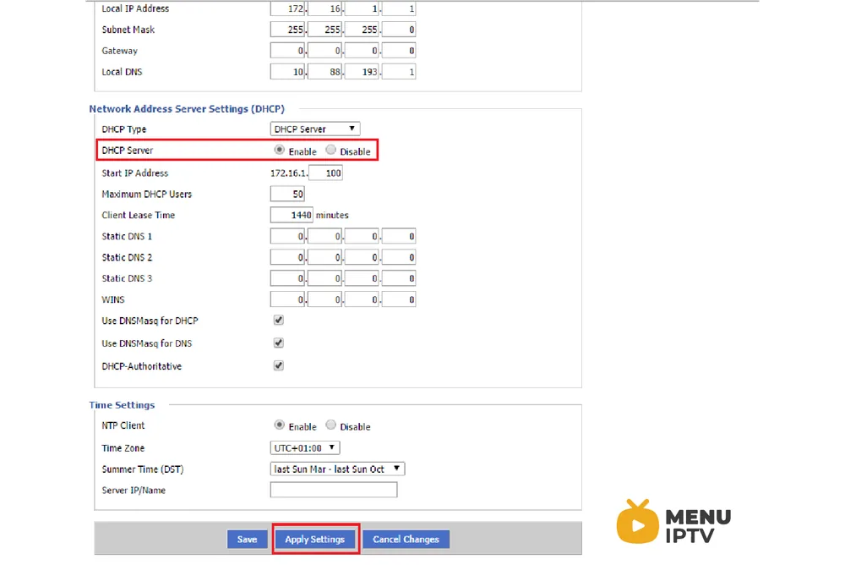Image resolution: width=845 pixels, height=565 pixels.
Task: Click fourth octet of Subnet Mask
Action: click(x=399, y=30)
